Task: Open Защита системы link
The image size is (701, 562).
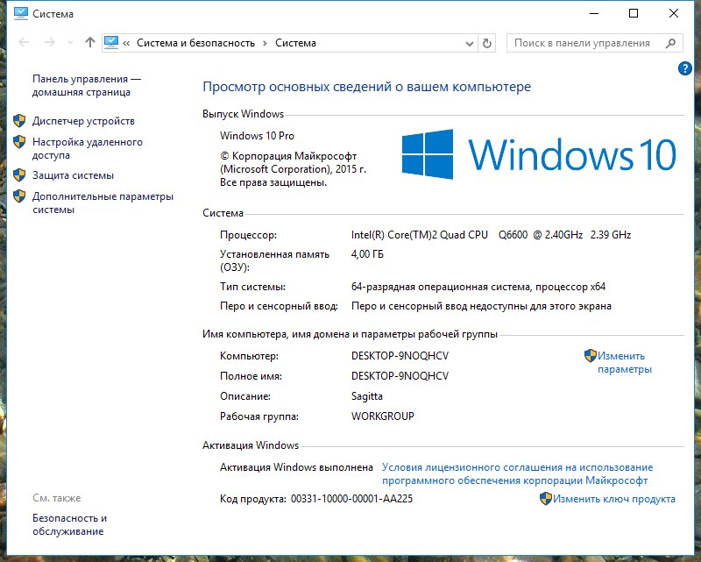Action: coord(73,175)
